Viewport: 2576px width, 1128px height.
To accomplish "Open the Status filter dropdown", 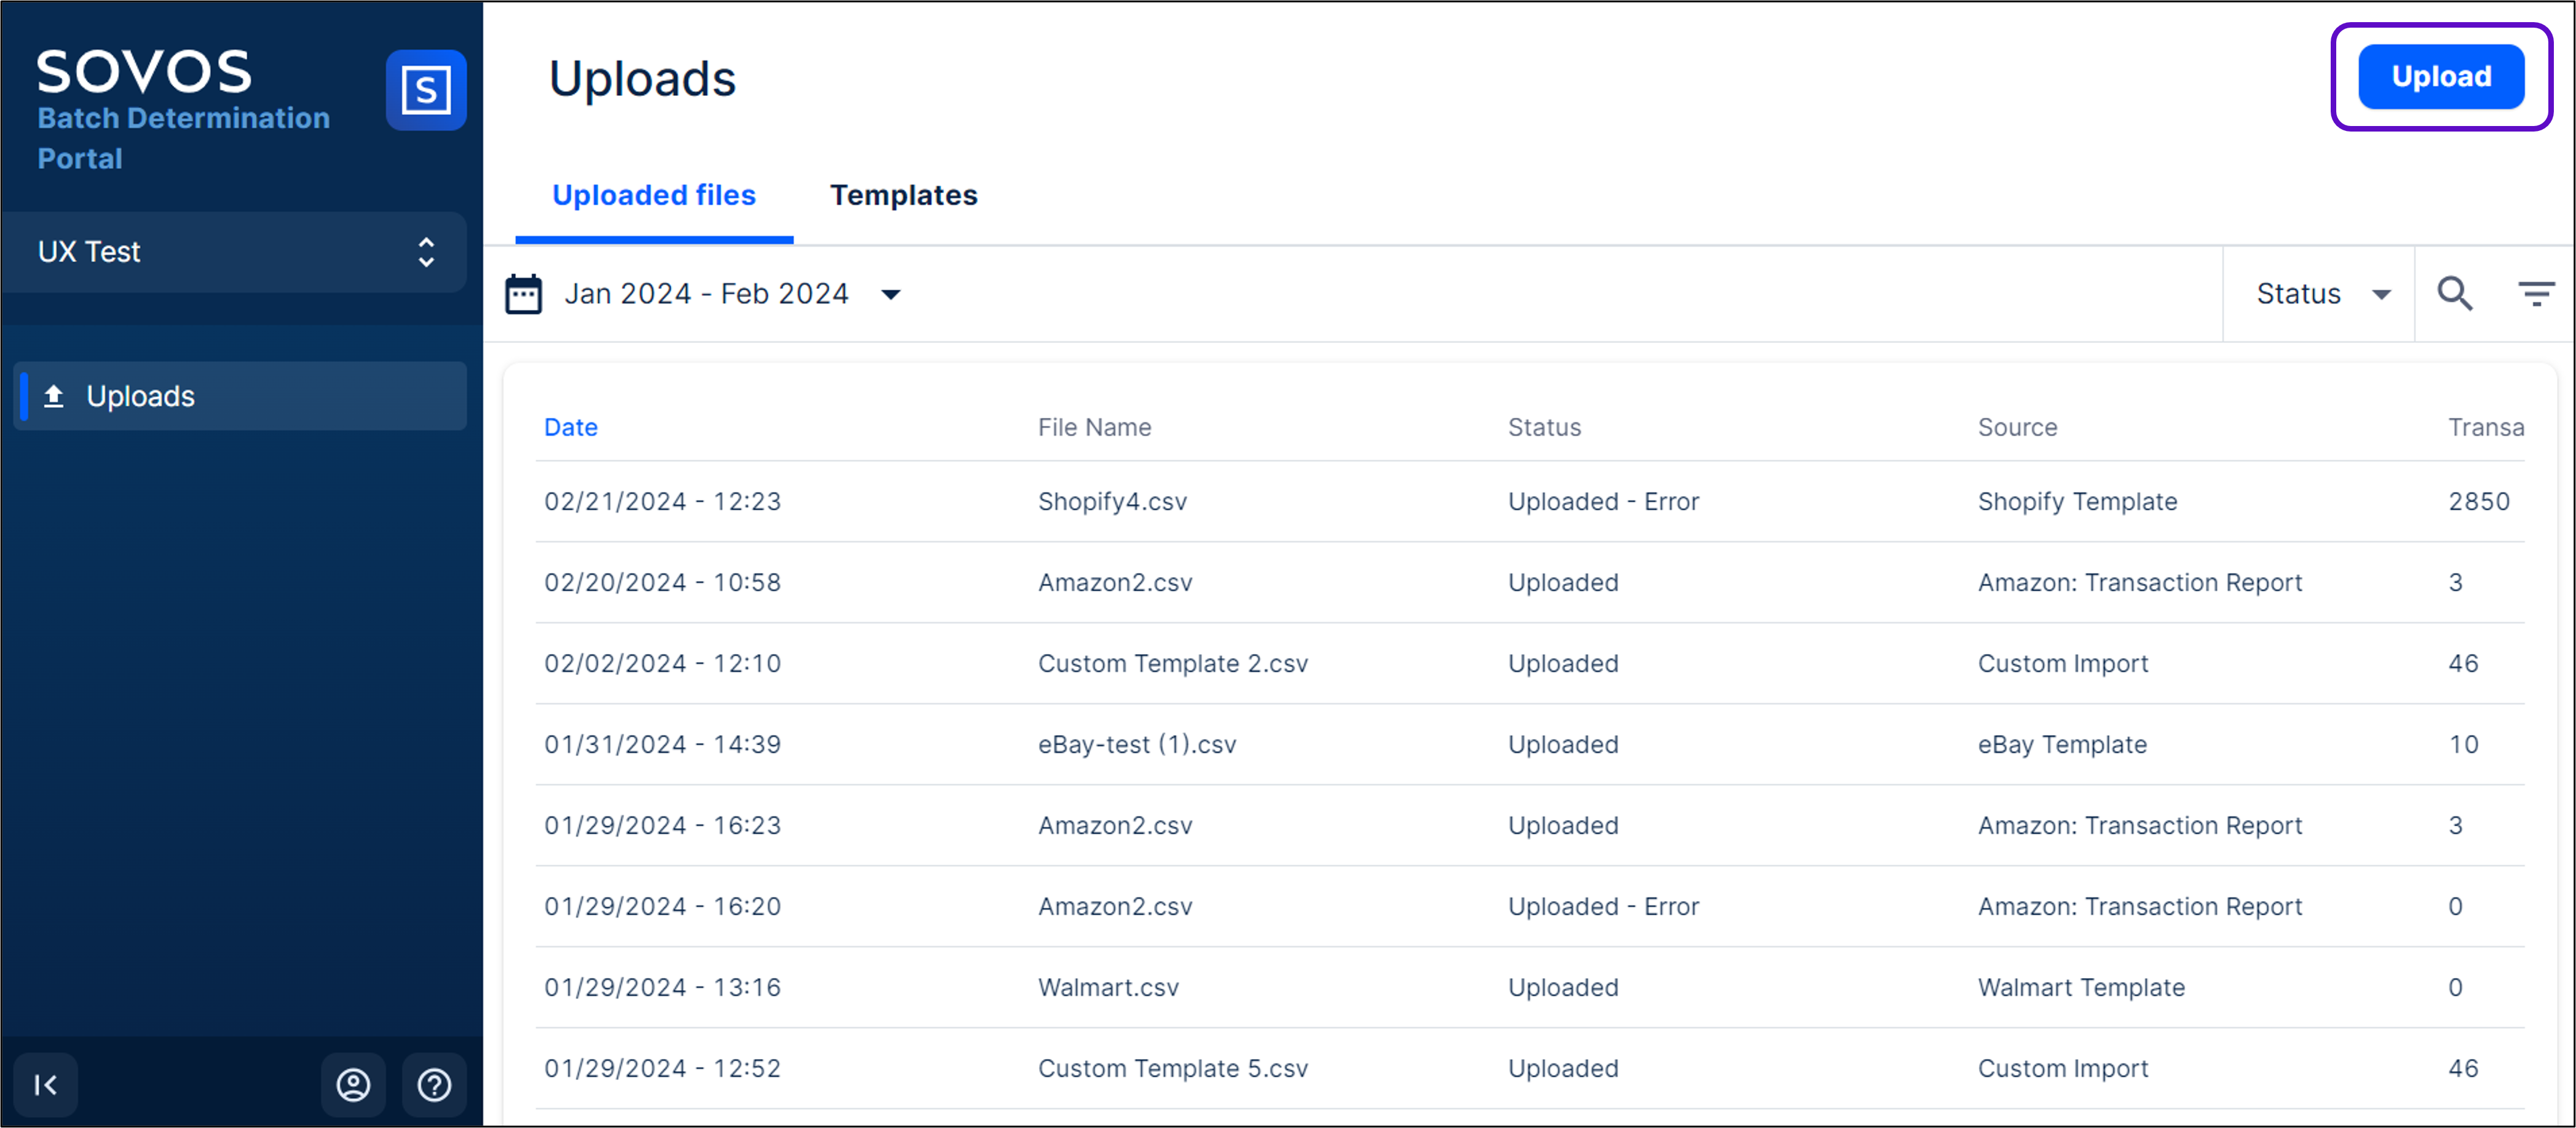I will pos(2322,294).
